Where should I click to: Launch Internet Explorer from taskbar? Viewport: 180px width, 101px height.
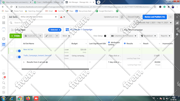point(12,98)
